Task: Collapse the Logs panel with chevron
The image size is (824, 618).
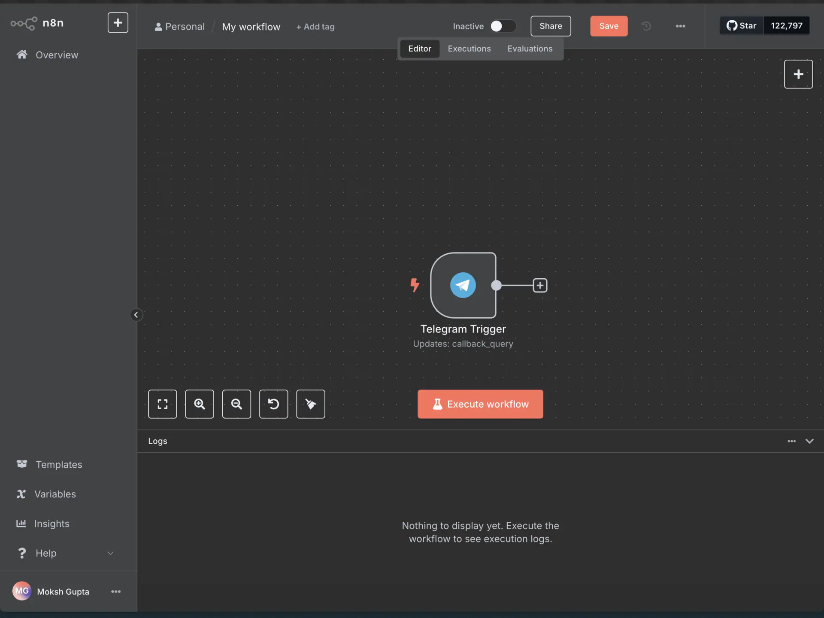Action: click(x=809, y=441)
